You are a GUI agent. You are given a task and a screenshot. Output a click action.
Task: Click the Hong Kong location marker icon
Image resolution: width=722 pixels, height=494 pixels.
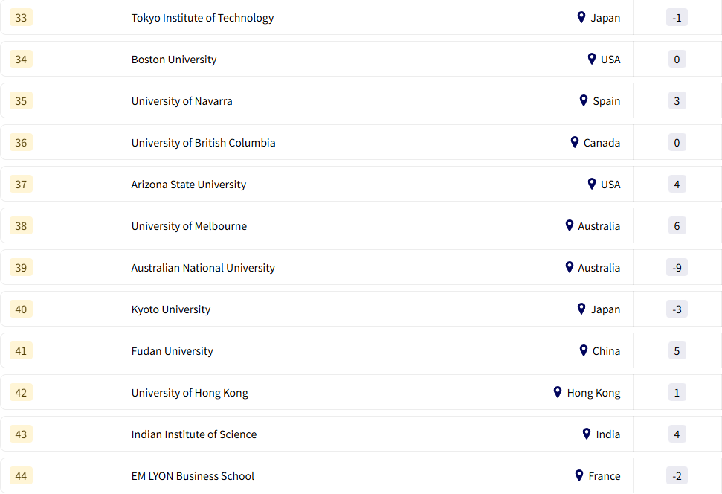pos(557,392)
